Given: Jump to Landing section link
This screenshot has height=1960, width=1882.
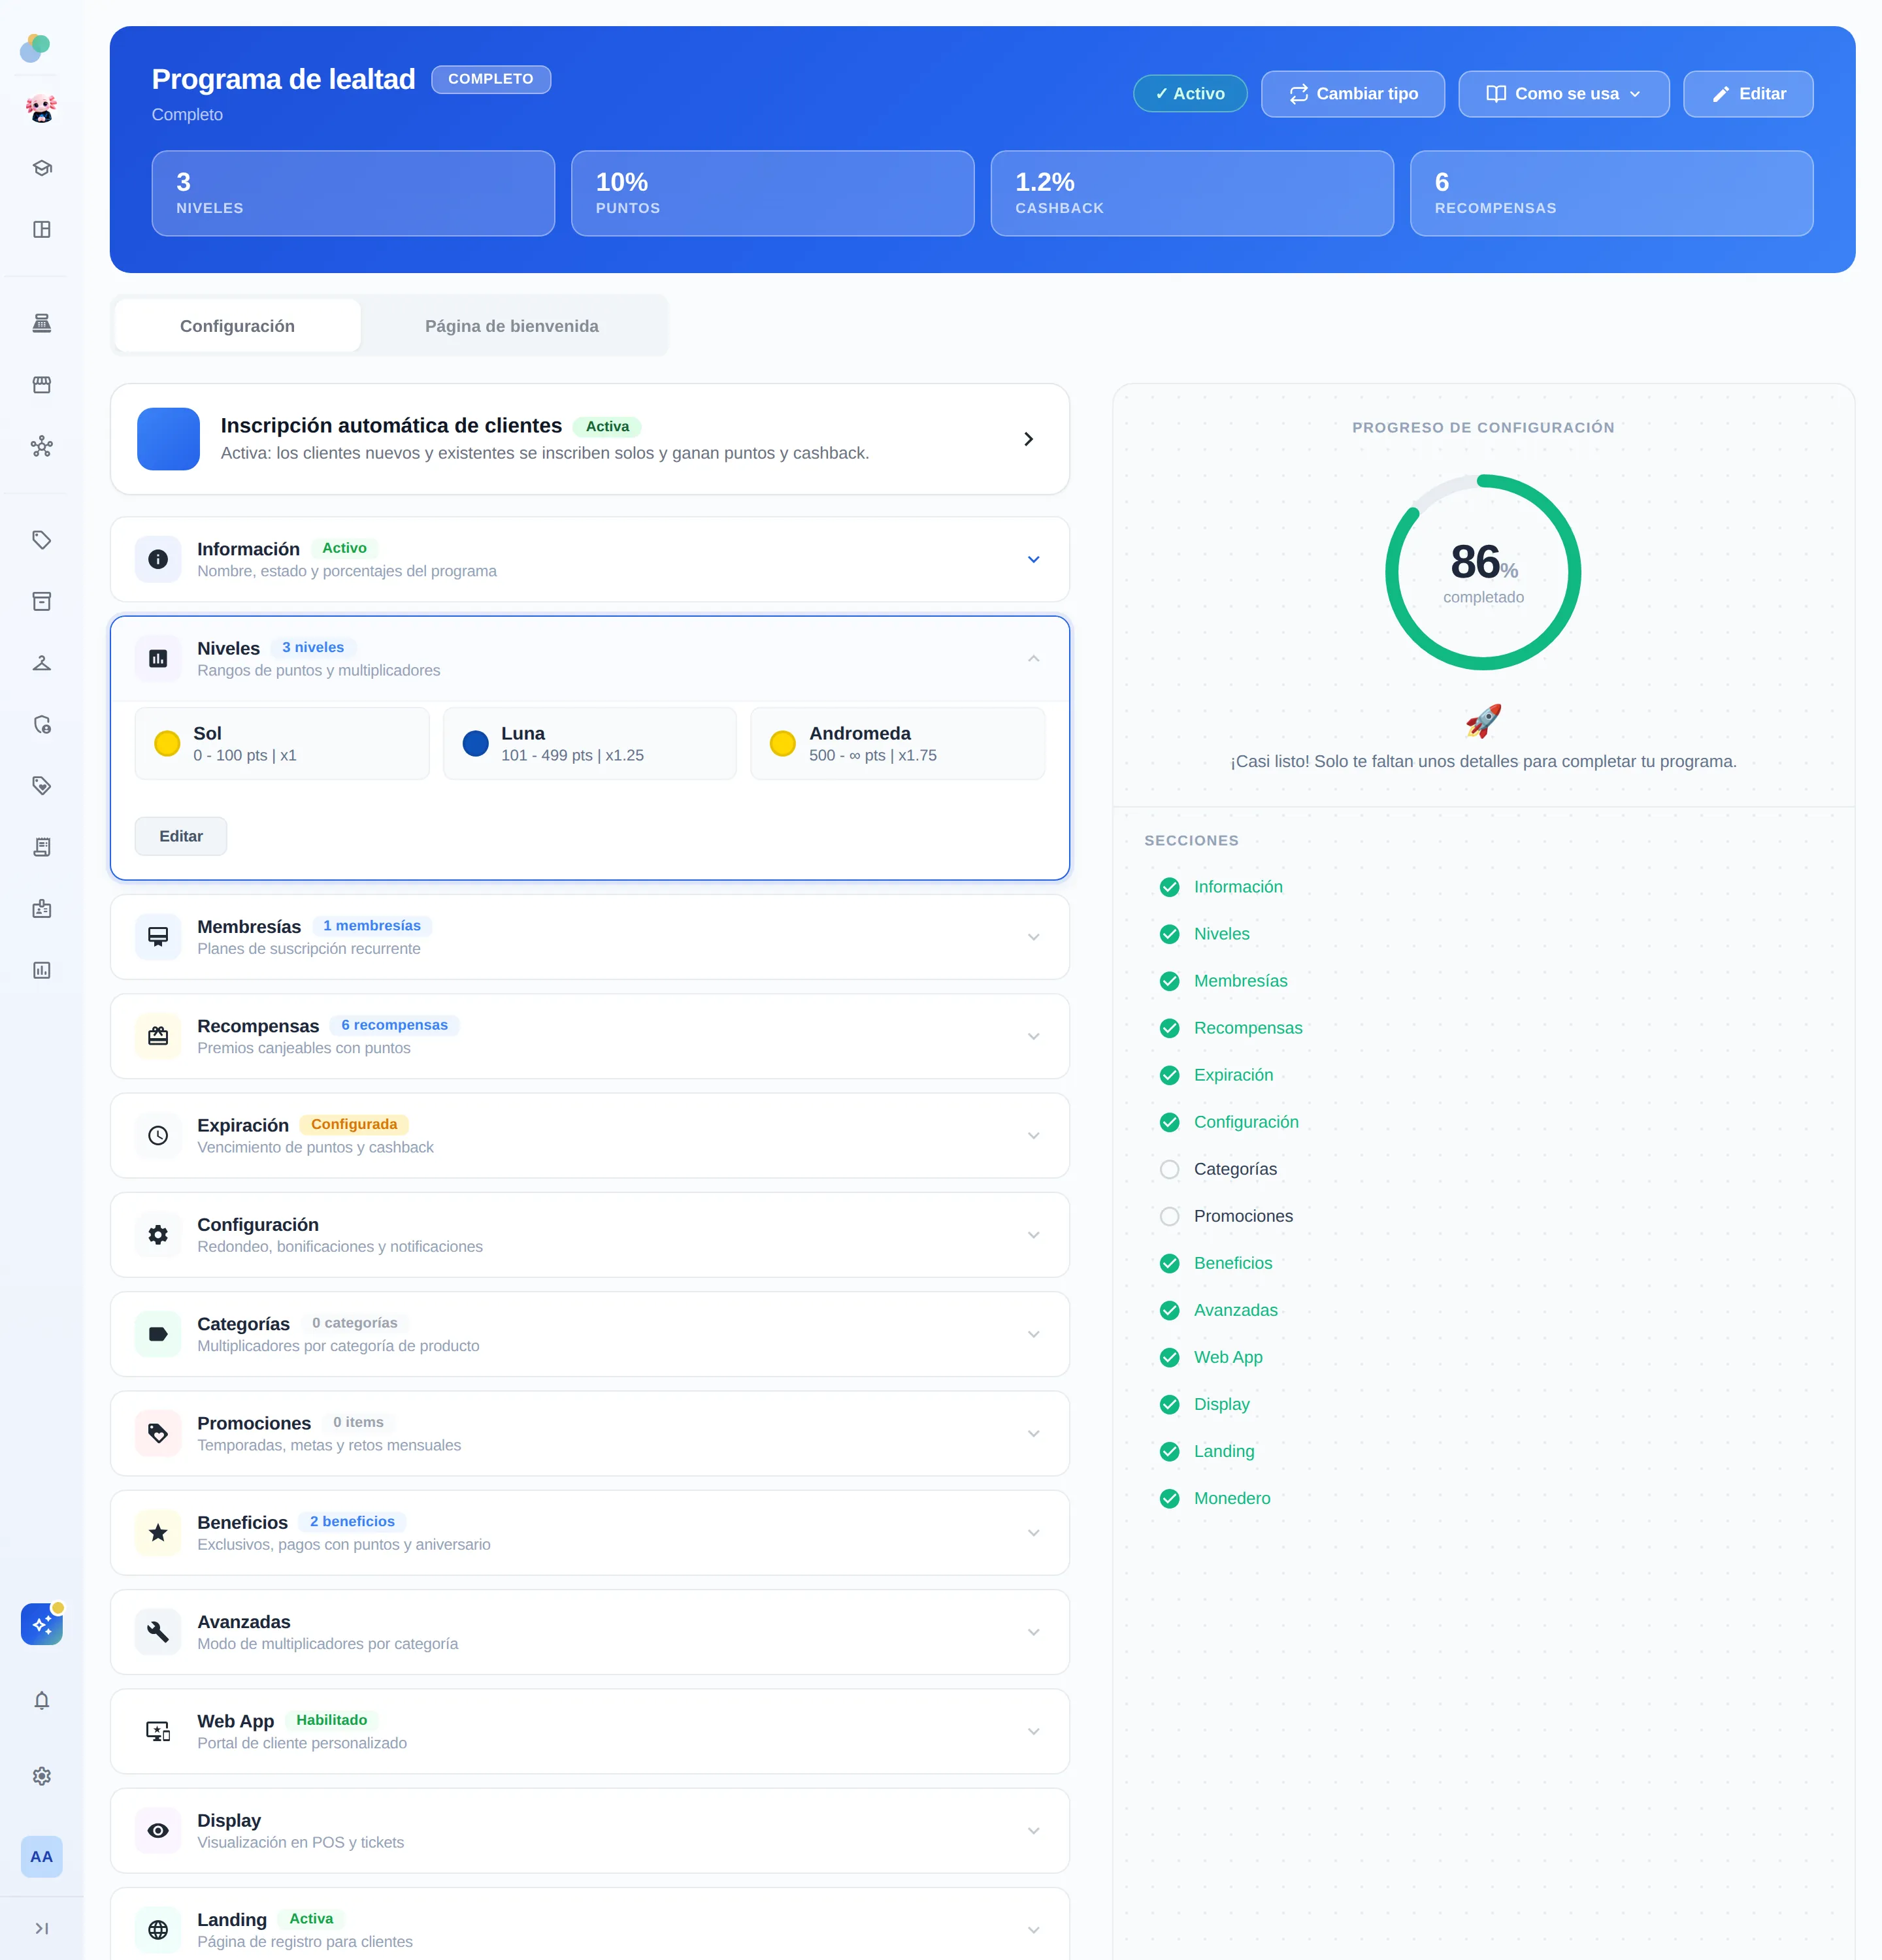Looking at the screenshot, I should point(1223,1451).
